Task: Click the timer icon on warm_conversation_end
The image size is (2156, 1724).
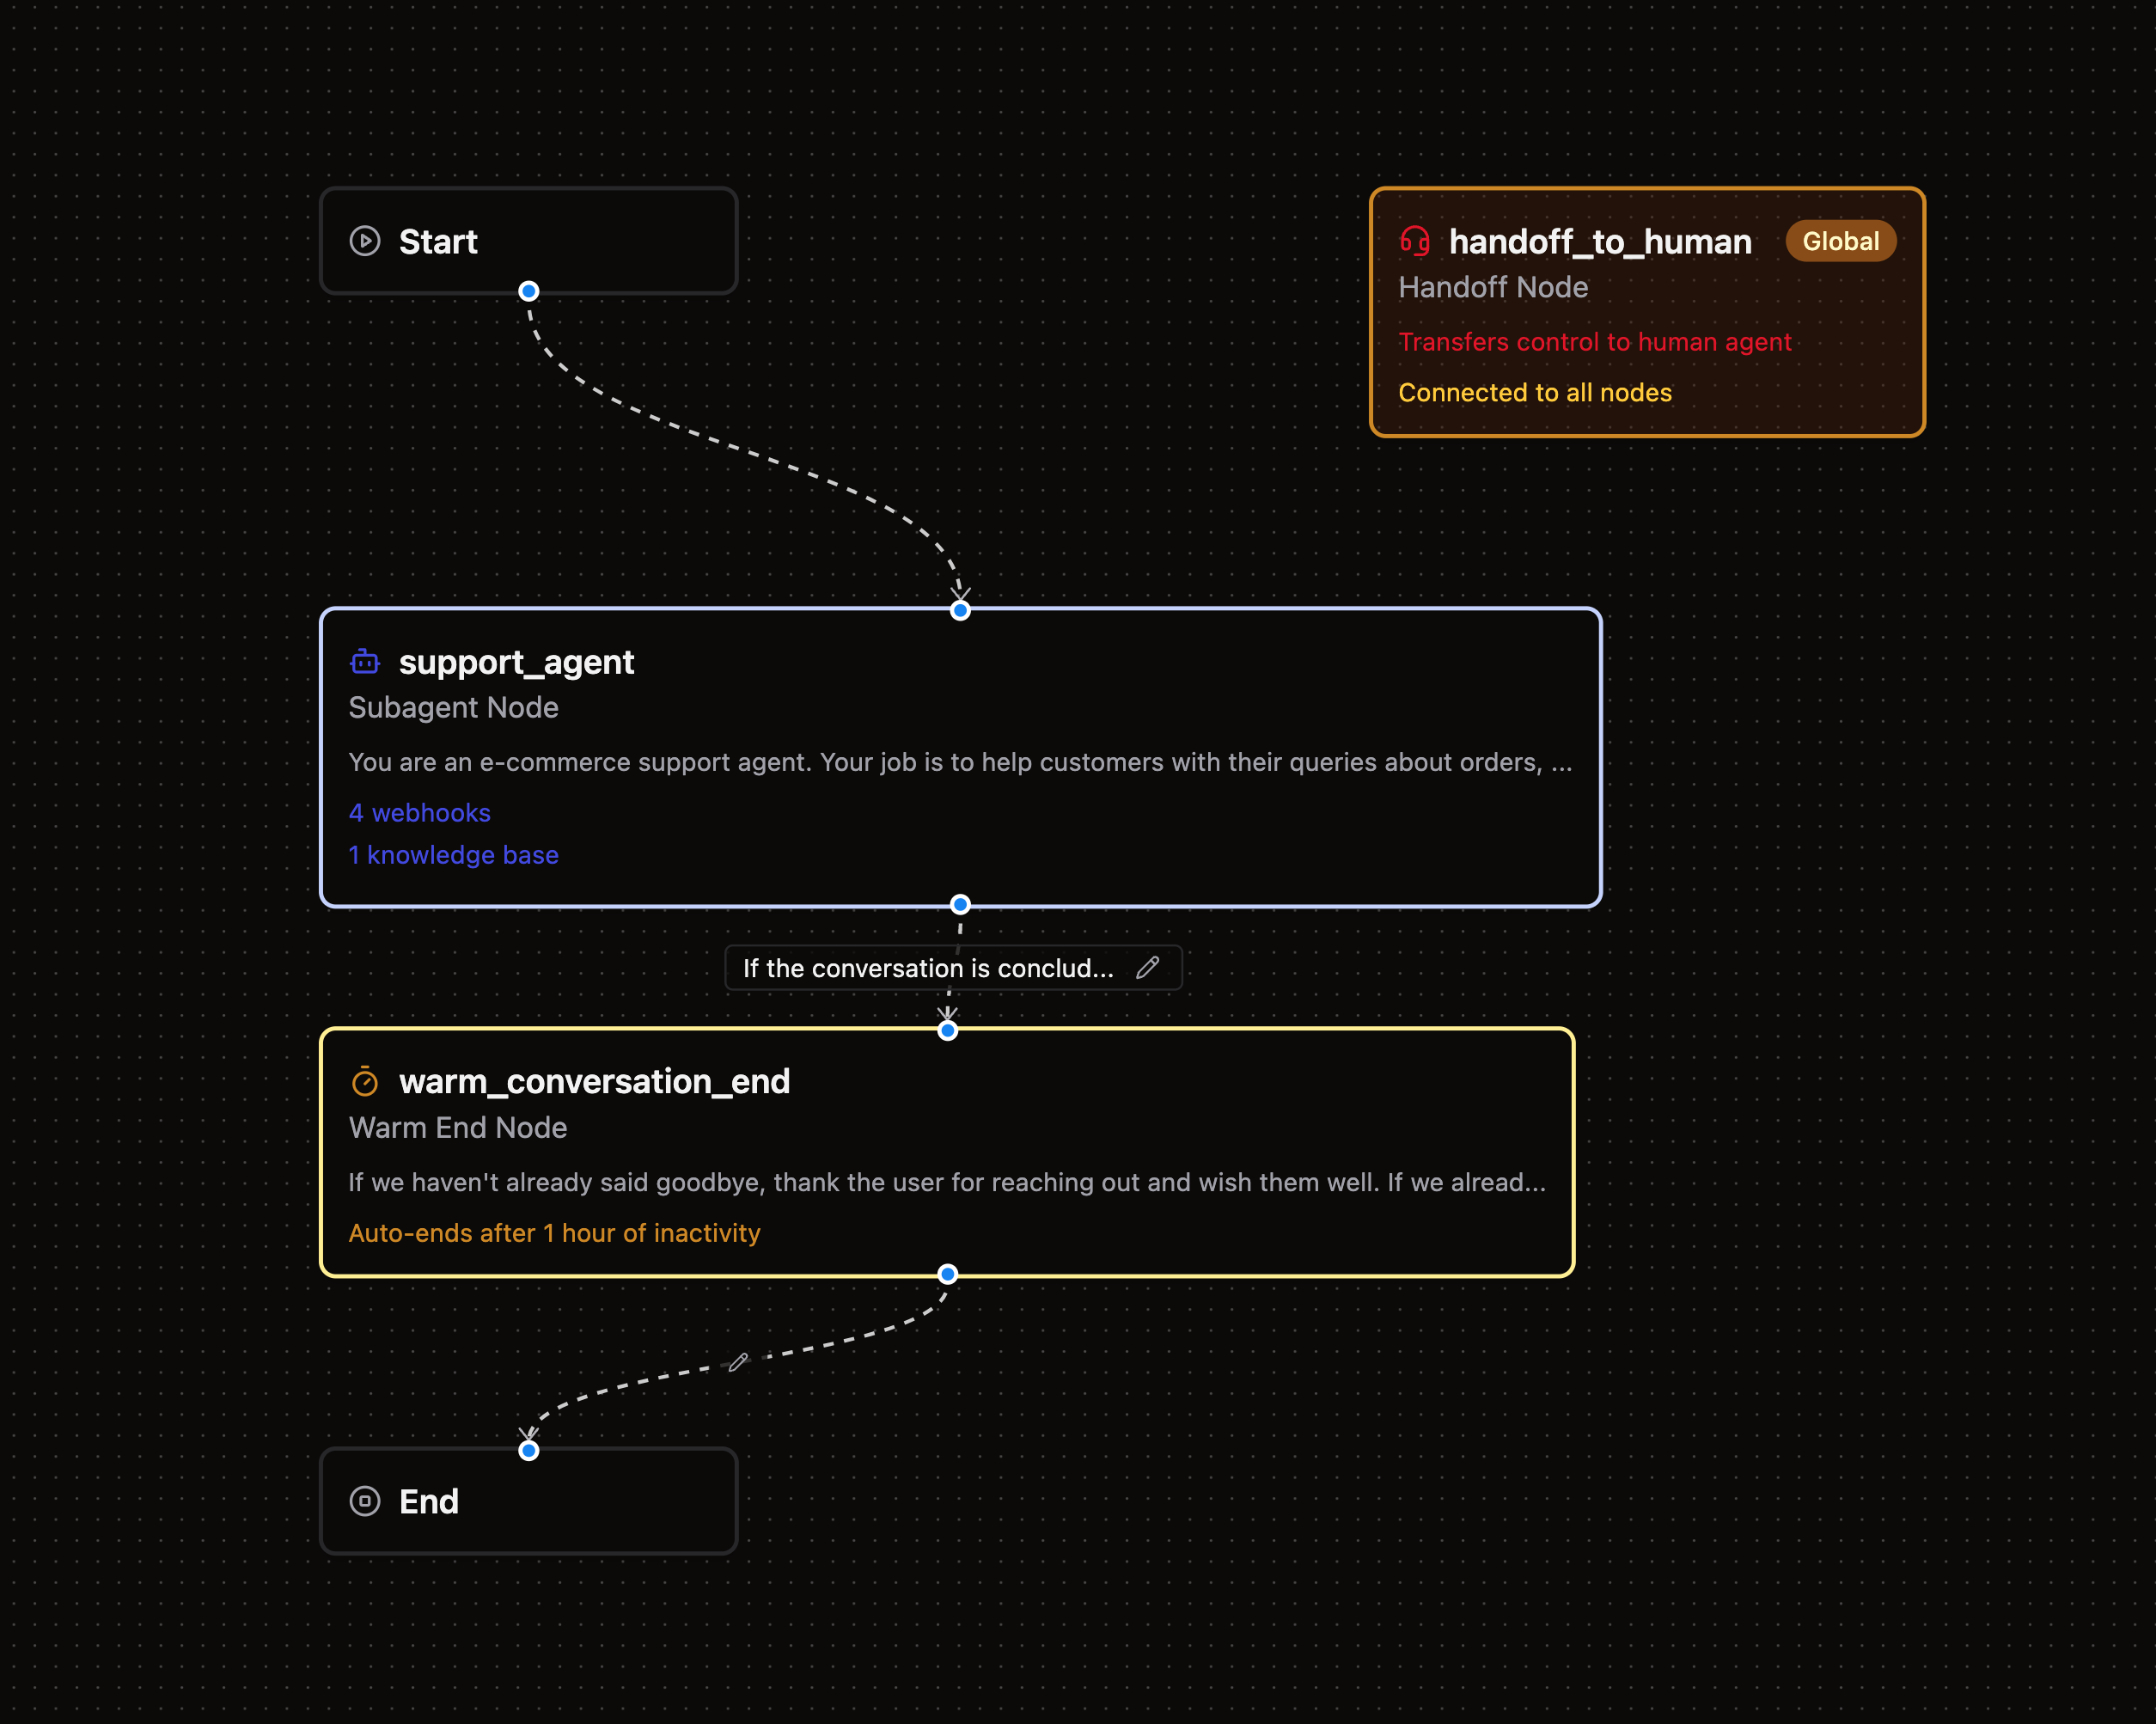Action: click(x=365, y=1082)
